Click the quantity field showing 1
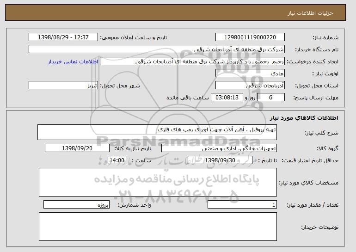Screen dimensions: 356x252 pos(242,204)
